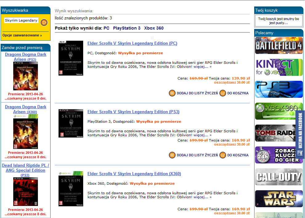Click DO KOSZYKA for PS3 edition
Viewport: 305px width, 218px height.
coord(238,155)
